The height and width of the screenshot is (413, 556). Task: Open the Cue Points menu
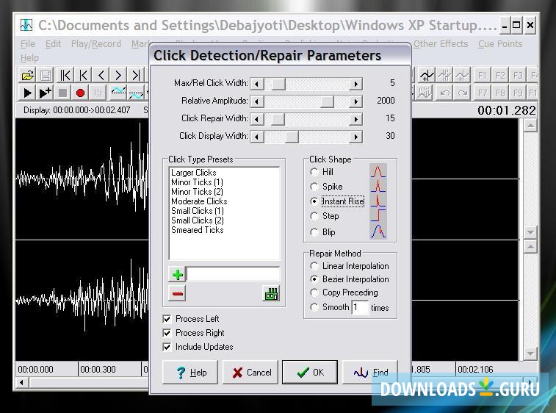(x=500, y=44)
